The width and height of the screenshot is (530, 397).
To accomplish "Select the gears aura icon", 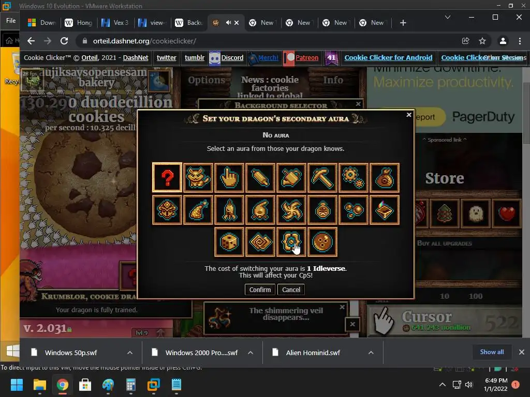I will 354,178.
